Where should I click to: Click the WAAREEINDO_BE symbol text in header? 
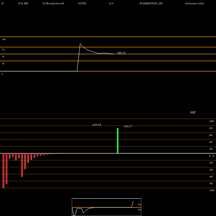click(x=151, y=3)
